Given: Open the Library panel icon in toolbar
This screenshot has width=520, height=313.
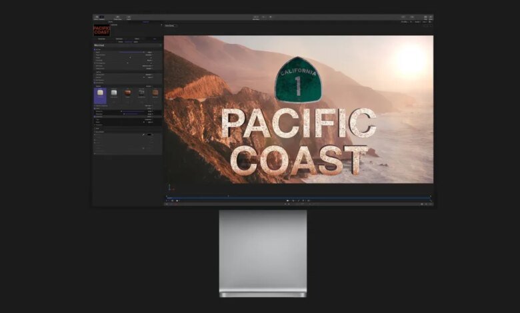Looking at the screenshot, I should (97, 17).
